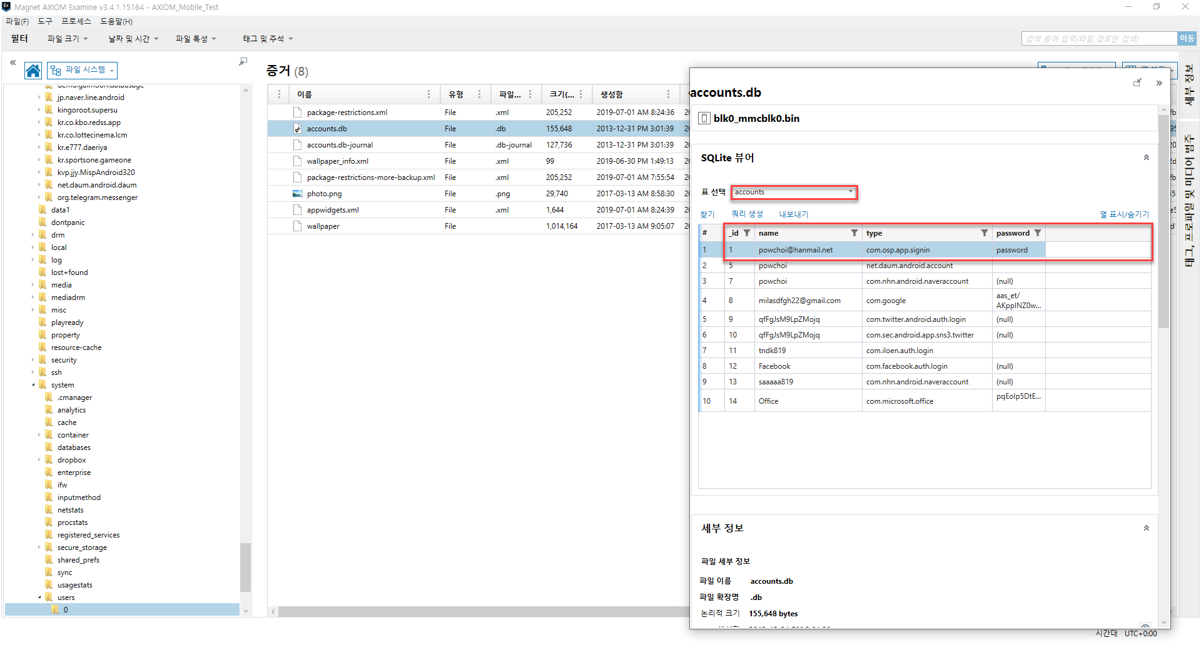Select the accounts.db file icon
Screen dimensions: 1201x650
pyautogui.click(x=298, y=129)
